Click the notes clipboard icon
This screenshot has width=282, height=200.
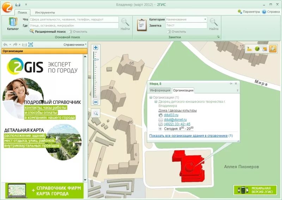142,25
